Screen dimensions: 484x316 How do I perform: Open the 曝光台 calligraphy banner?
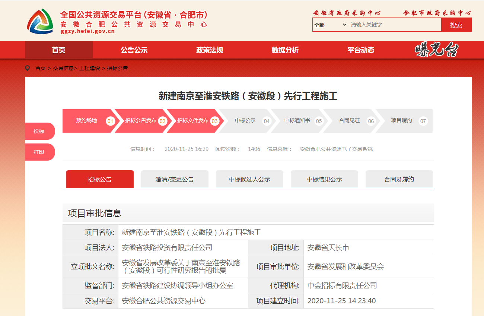coord(437,50)
